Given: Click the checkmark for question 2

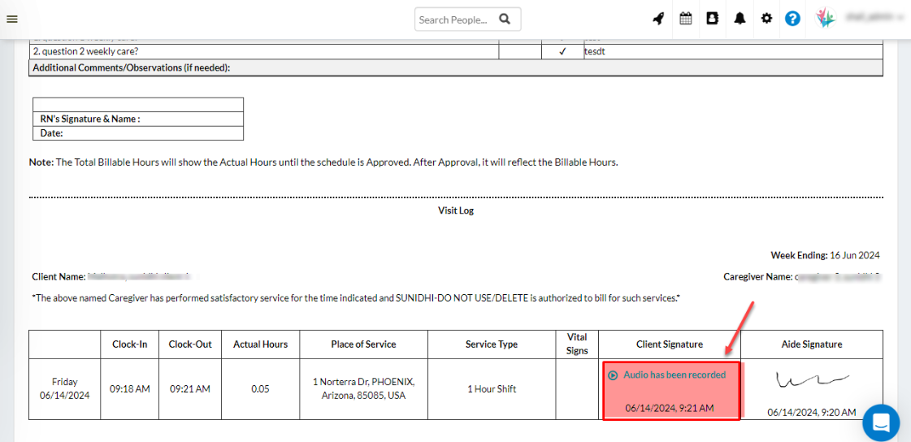Looking at the screenshot, I should [562, 51].
